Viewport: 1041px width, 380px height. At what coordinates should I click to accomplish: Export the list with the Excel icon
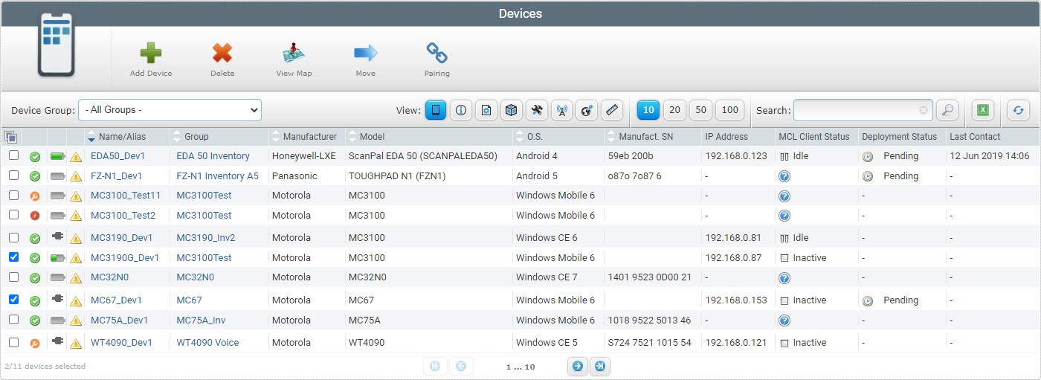click(983, 110)
